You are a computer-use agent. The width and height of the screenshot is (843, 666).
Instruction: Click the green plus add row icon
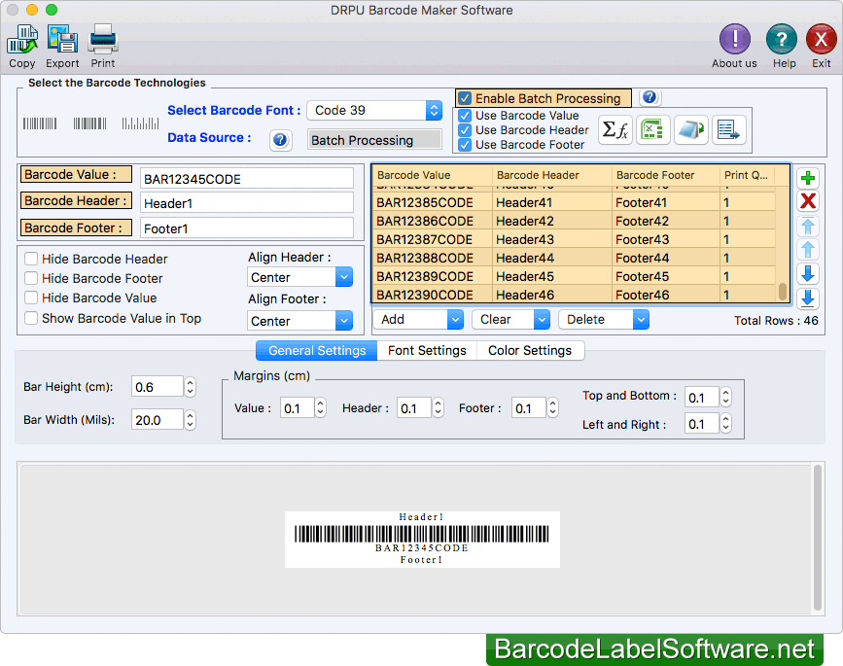point(807,179)
